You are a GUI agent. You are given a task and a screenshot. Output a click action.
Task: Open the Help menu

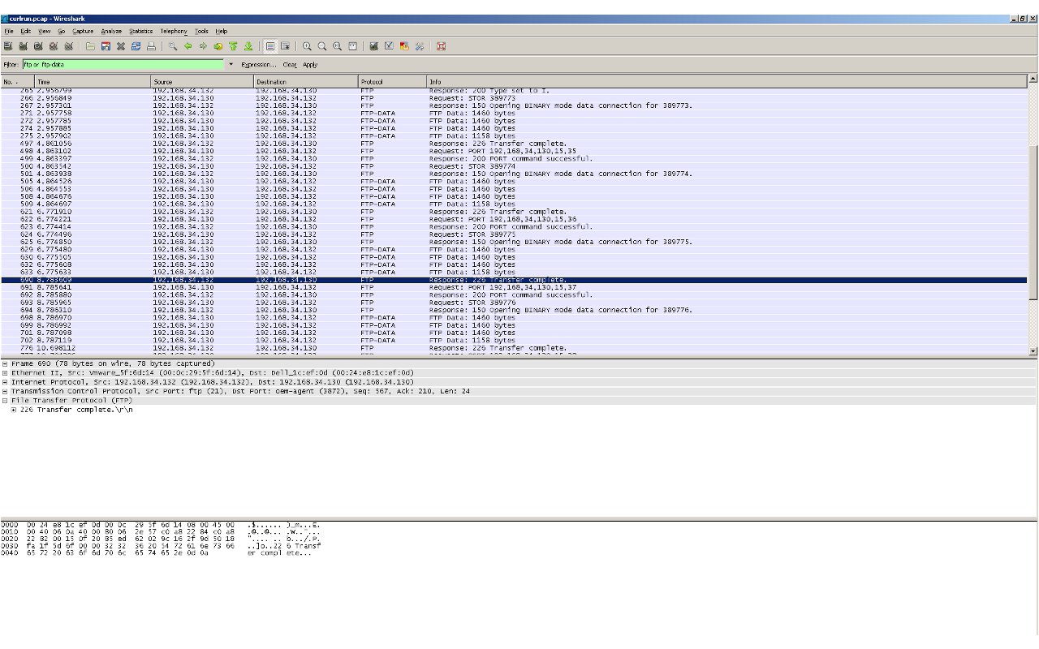pos(222,31)
